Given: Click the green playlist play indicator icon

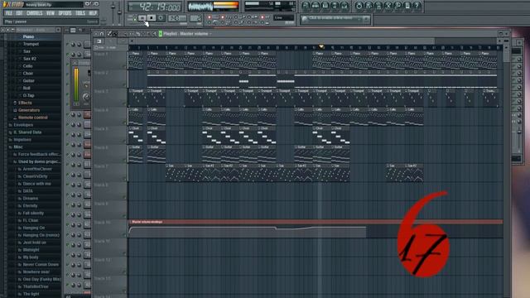Looking at the screenshot, I should point(160,34).
